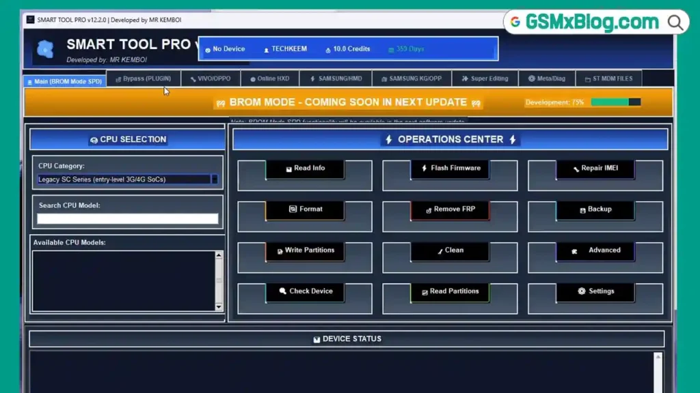This screenshot has height=393, width=700.
Task: Click the Advanced button
Action: coord(595,251)
